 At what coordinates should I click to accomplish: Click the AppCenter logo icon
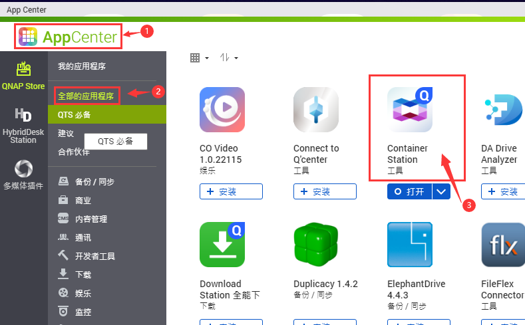[x=28, y=37]
